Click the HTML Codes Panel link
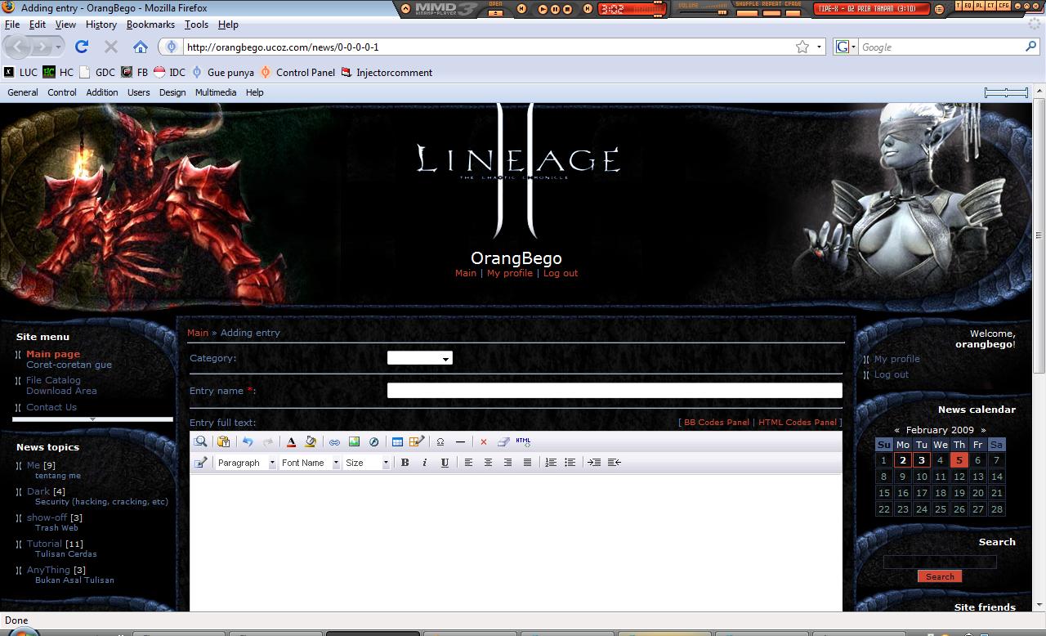The image size is (1046, 636). tap(798, 423)
